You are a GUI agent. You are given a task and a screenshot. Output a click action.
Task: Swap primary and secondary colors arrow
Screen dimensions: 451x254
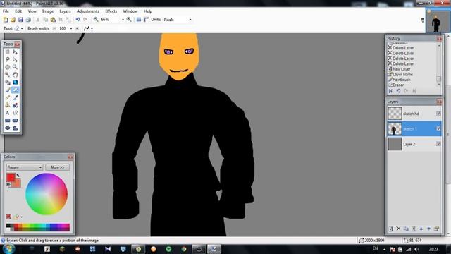pos(18,176)
